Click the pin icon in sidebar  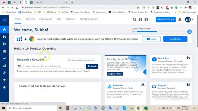click(x=4, y=87)
